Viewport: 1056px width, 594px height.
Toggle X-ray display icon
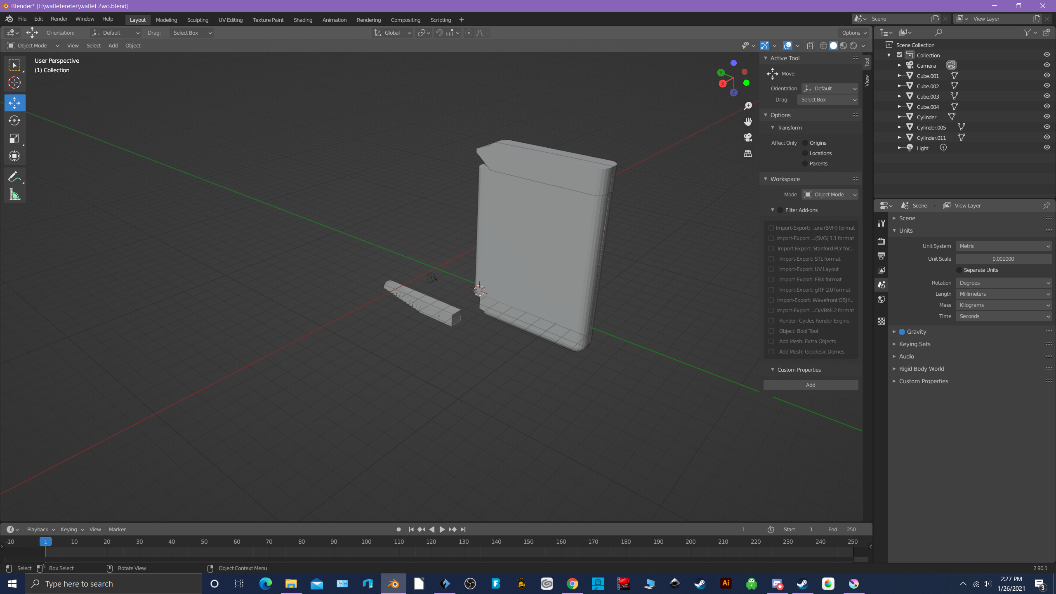tap(810, 45)
